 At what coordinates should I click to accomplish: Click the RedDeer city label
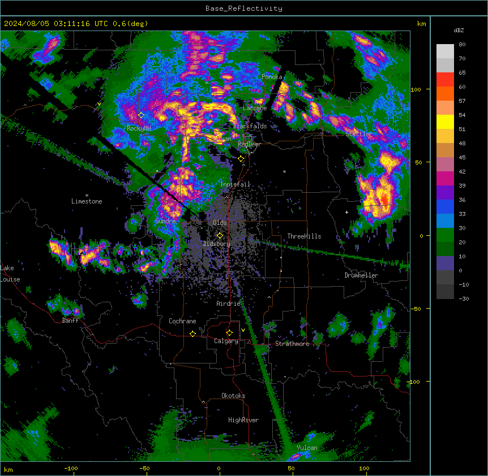(249, 144)
